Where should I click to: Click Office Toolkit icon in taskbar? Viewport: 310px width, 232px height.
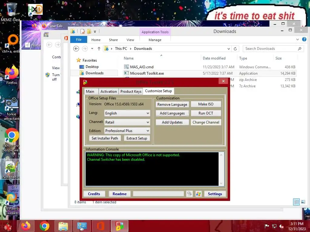click(x=119, y=226)
